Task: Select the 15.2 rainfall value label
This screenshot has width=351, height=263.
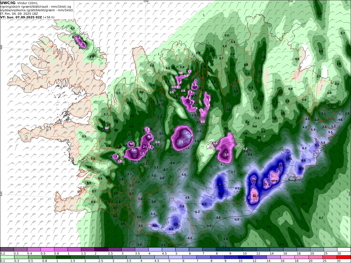Action: (254, 180)
